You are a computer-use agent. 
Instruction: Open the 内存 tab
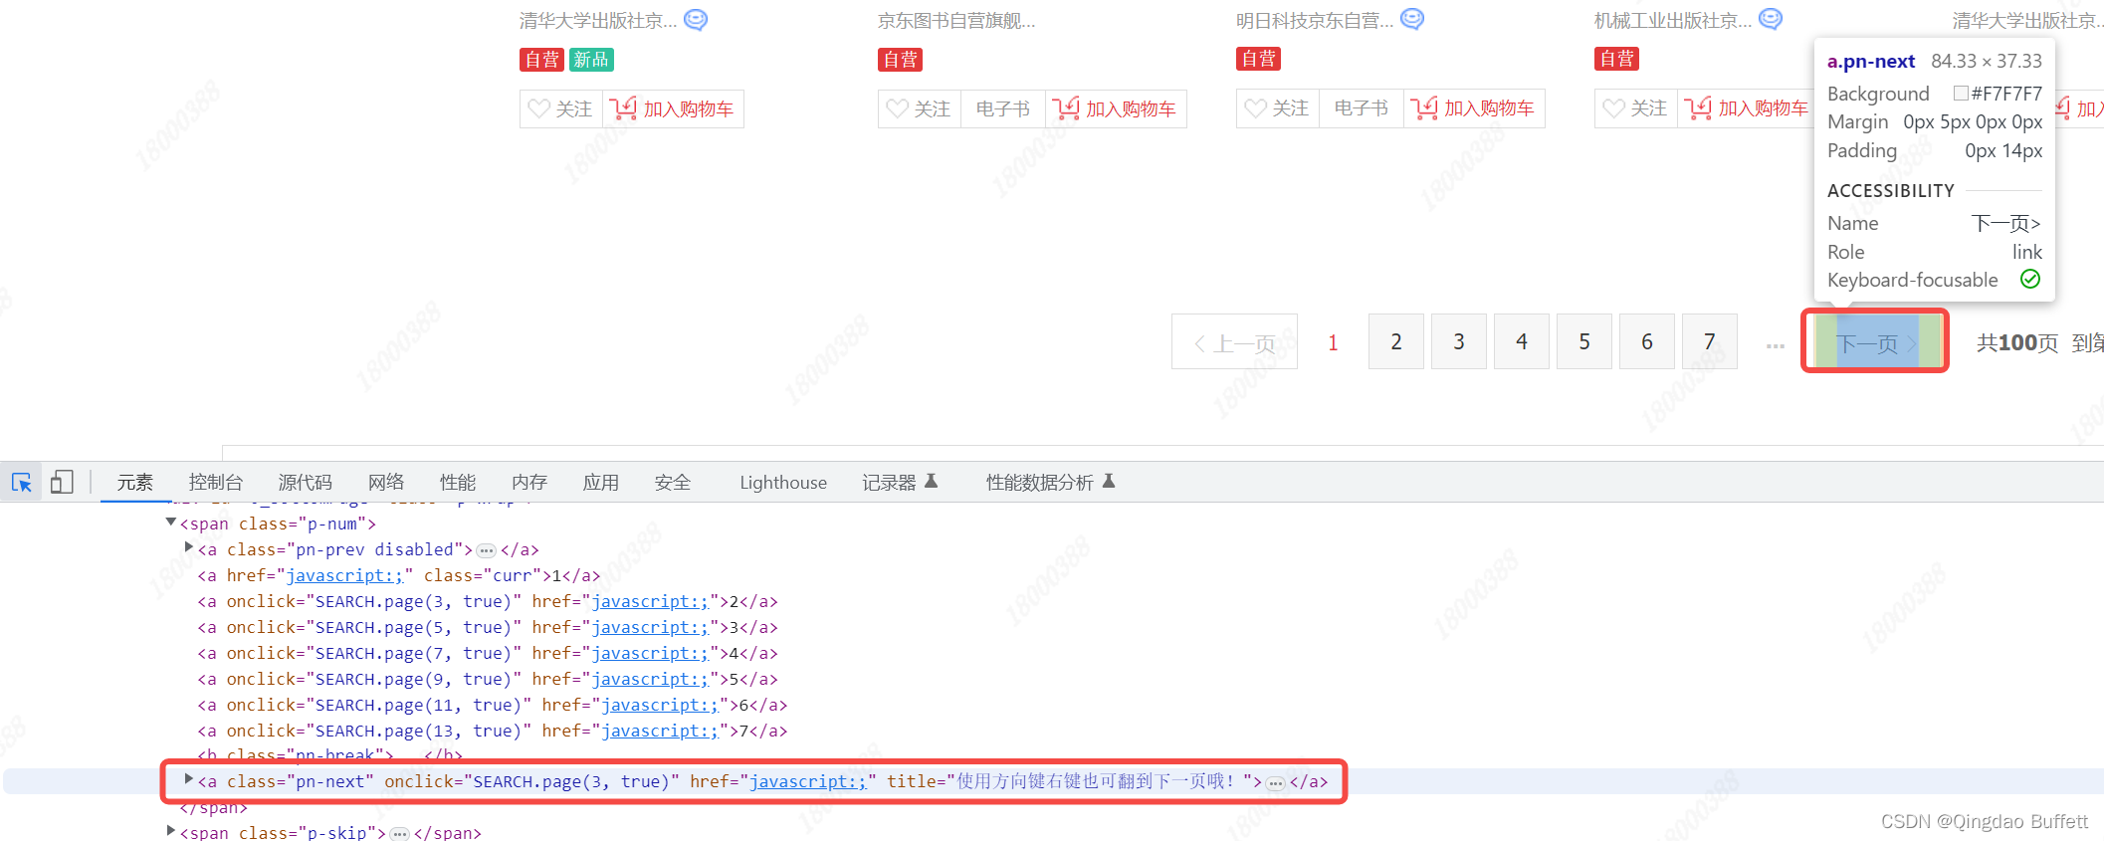529,483
